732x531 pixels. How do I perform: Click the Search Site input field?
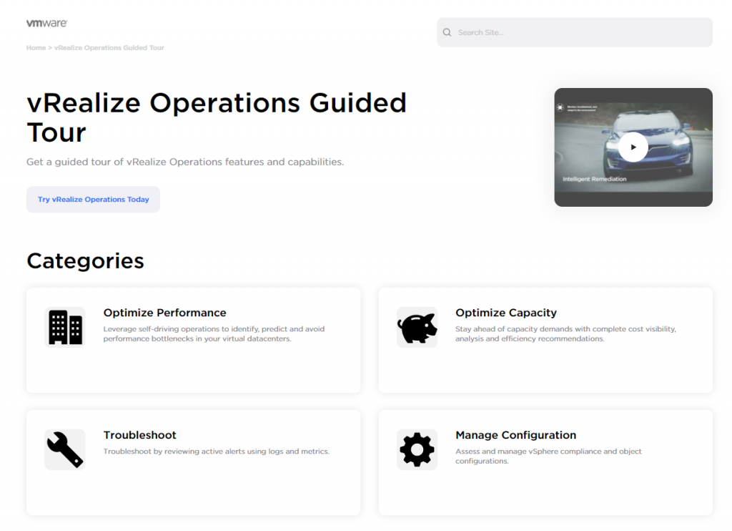pyautogui.click(x=574, y=32)
